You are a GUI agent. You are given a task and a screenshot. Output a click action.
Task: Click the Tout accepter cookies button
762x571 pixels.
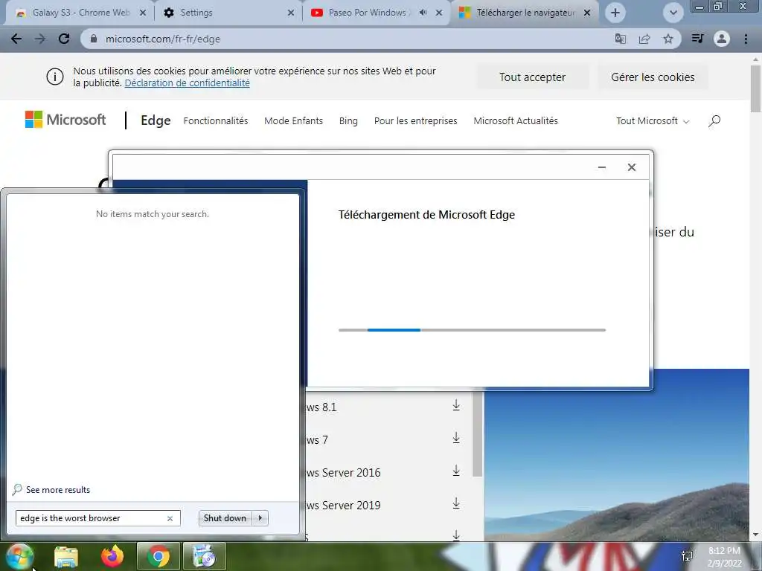pyautogui.click(x=533, y=77)
